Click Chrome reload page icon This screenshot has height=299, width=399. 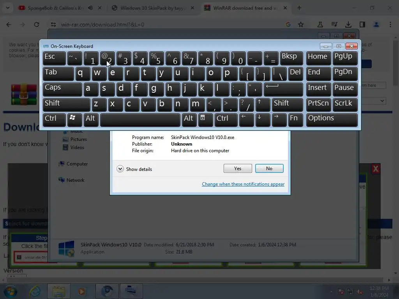click(x=37, y=25)
